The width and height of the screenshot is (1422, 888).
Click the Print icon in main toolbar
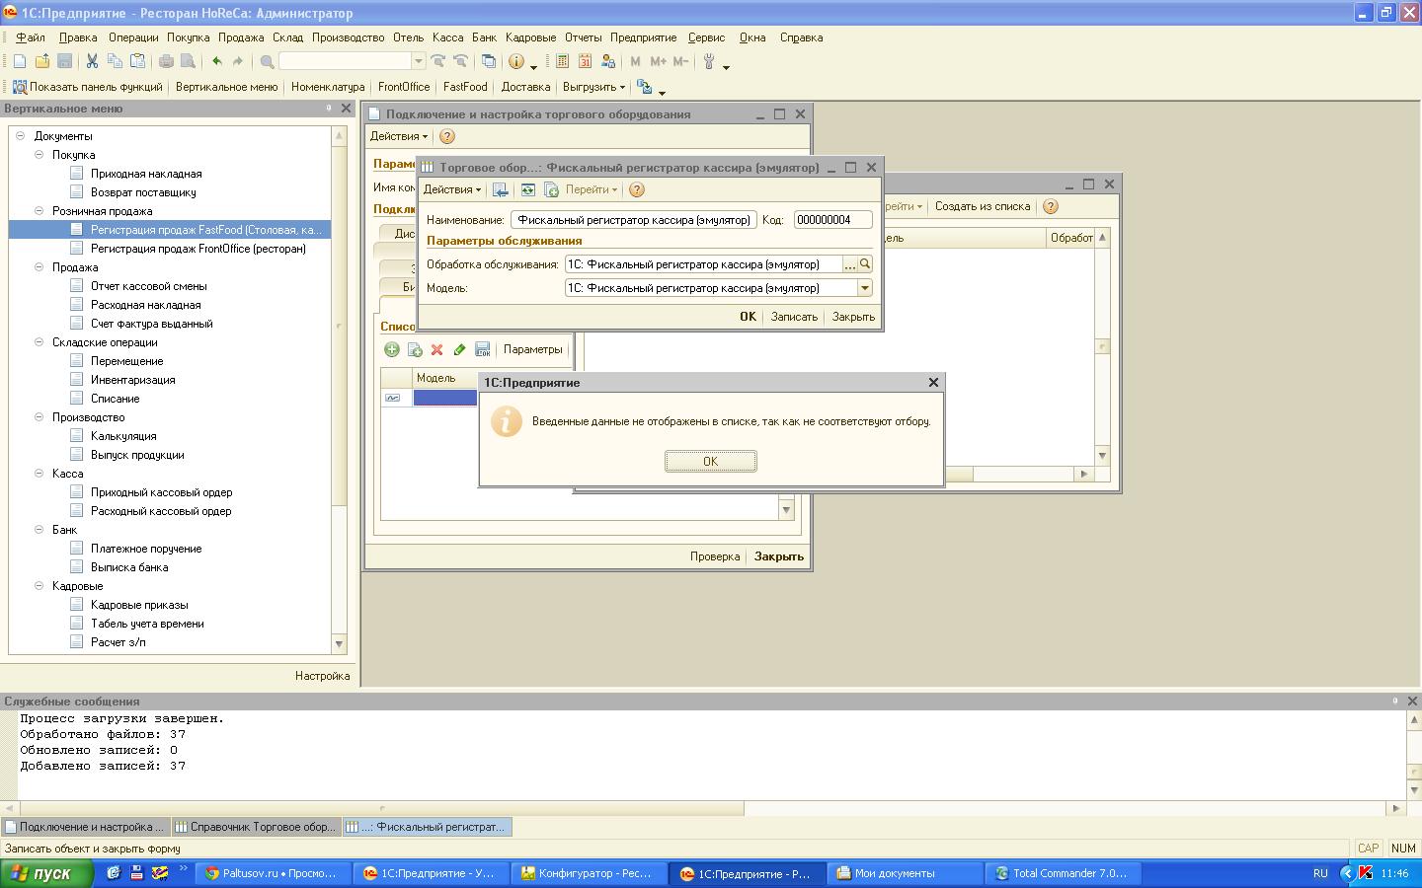coord(166,61)
